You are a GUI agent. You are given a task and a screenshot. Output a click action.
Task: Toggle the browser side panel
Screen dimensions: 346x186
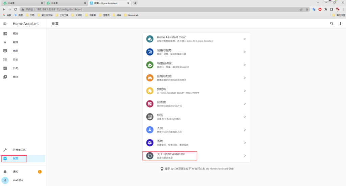331,9
